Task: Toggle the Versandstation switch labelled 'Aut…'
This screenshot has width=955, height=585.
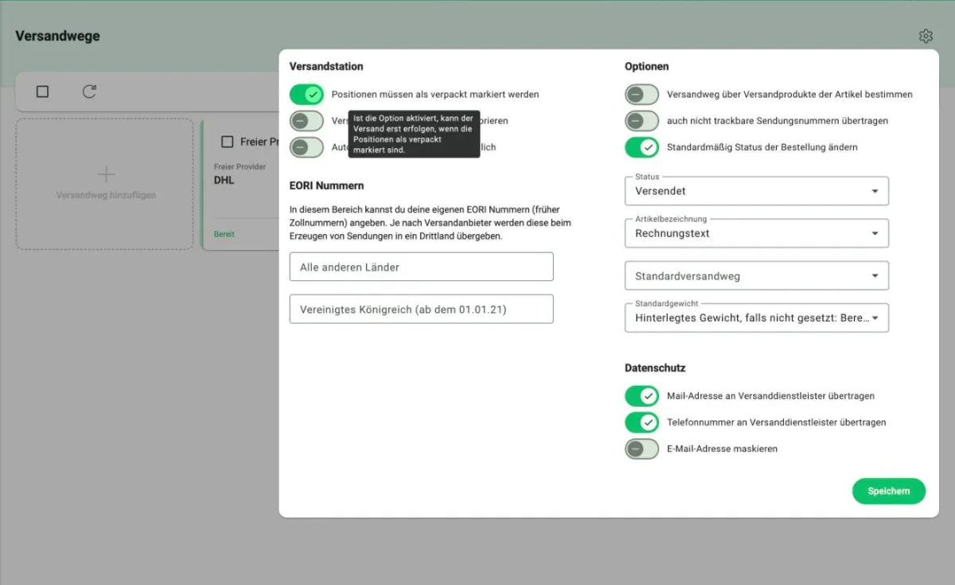Action: click(306, 147)
